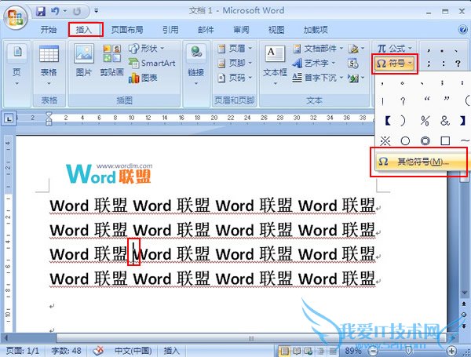Click the tab selector at ruler corner
Viewport: 471px width, 357px height.
tap(9, 119)
